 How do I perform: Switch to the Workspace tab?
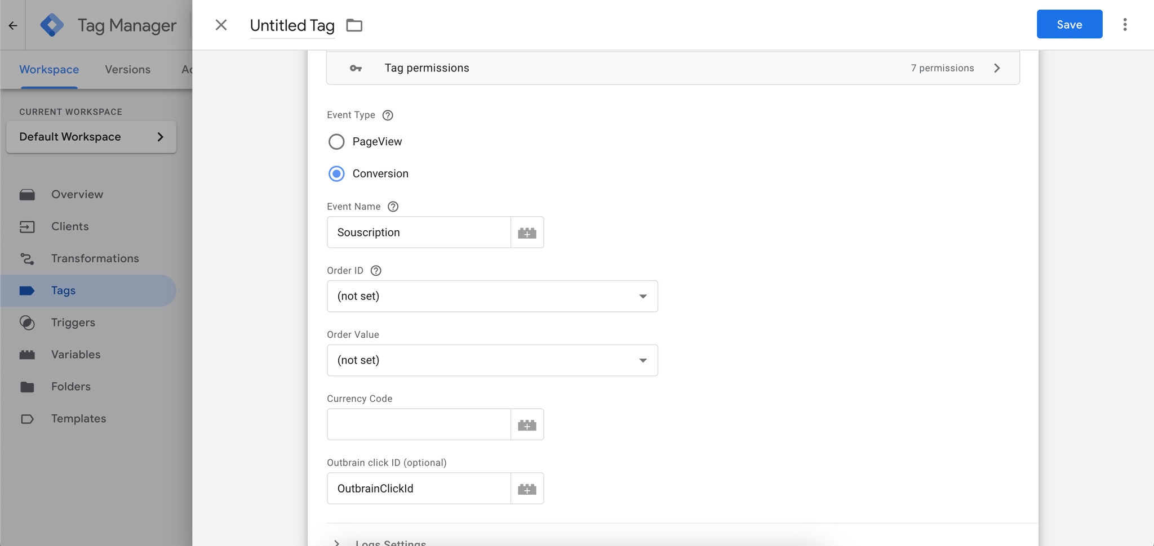[x=49, y=69]
